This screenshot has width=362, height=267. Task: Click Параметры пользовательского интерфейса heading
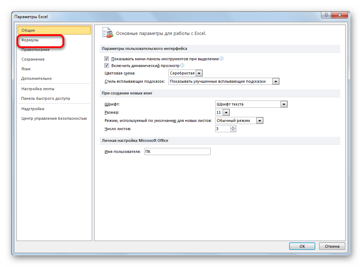144,48
